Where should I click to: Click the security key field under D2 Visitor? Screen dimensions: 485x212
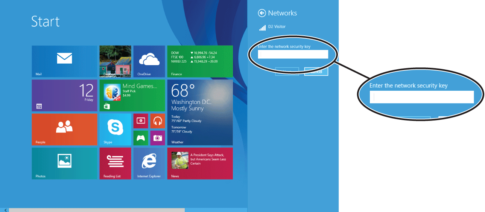tap(293, 54)
